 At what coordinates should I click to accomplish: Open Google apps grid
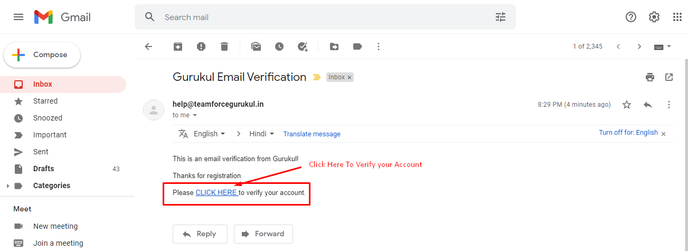click(x=677, y=17)
